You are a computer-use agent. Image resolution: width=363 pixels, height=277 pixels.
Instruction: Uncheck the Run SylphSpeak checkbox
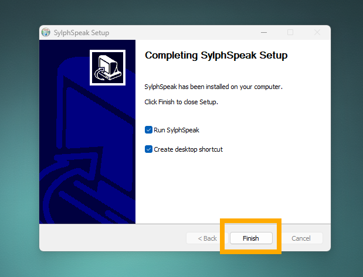tap(148, 130)
